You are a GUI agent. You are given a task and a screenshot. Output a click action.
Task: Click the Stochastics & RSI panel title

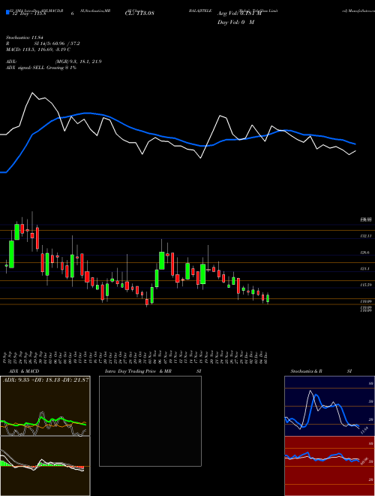(x=321, y=371)
